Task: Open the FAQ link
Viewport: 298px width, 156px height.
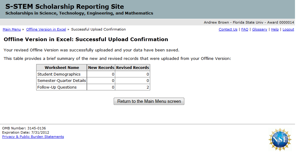Action: tap(245, 29)
